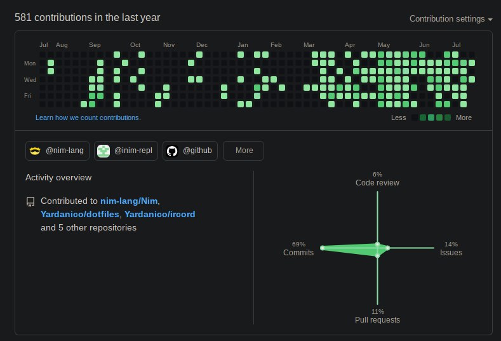This screenshot has width=501, height=341.
Task: Click the '6% Code review' chart label
Action: tap(377, 179)
